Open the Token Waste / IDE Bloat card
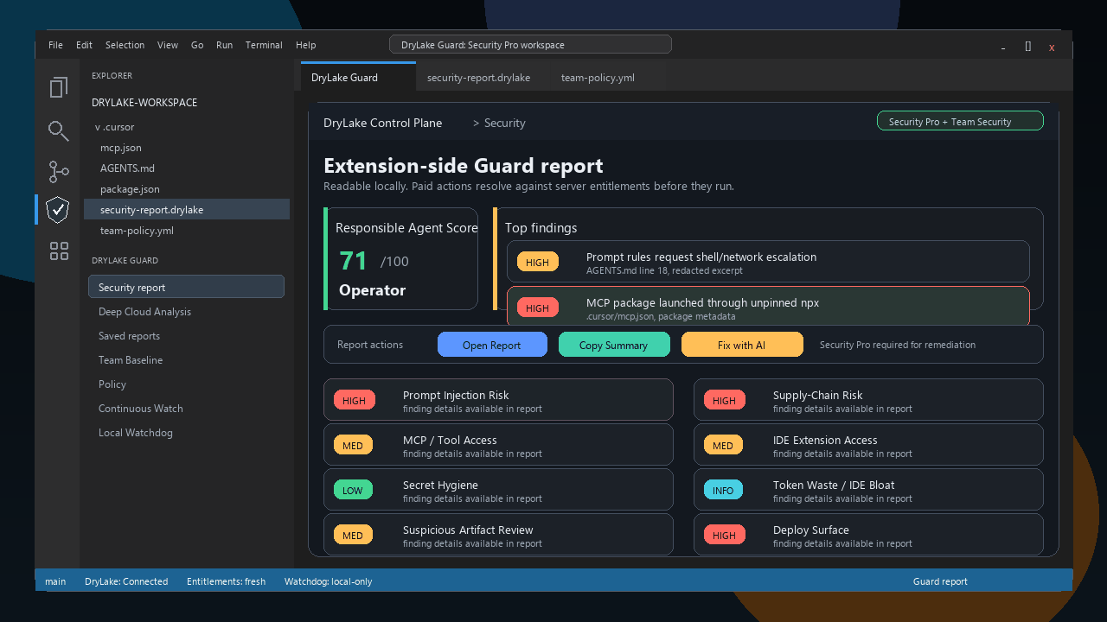Screen dimensions: 1107x622 coord(868,489)
